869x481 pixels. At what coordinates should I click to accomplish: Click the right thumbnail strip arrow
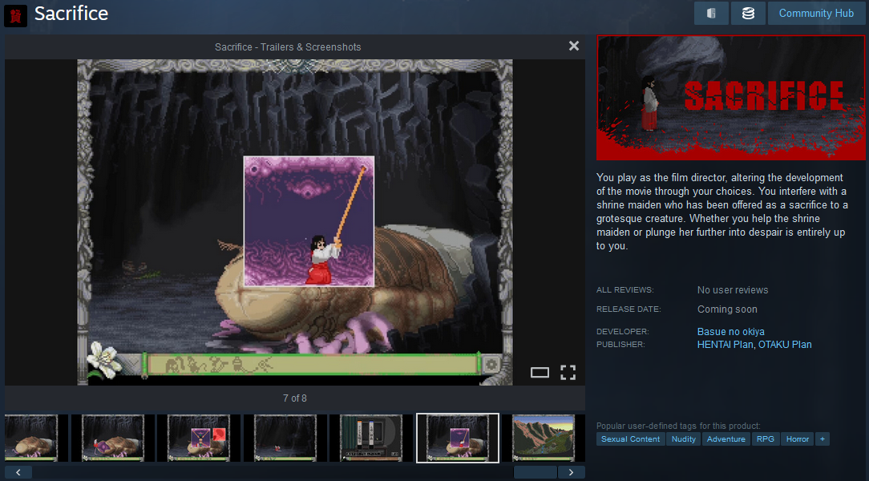tap(572, 472)
